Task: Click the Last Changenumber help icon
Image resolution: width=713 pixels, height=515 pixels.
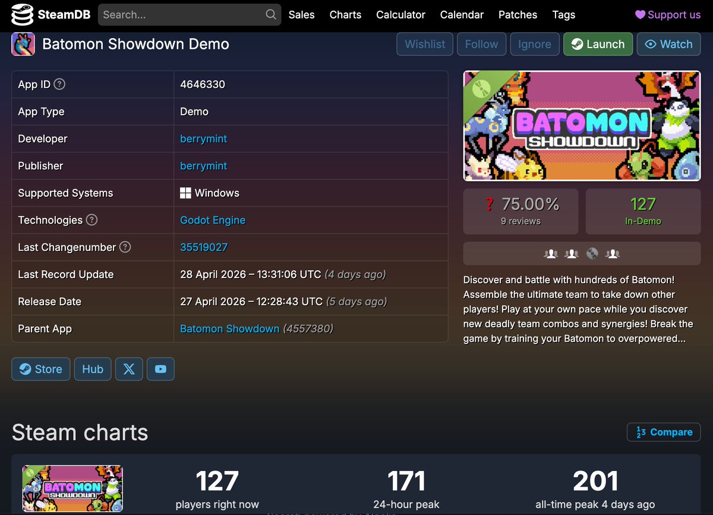Action: point(125,247)
